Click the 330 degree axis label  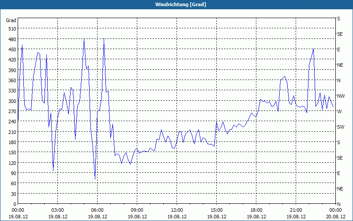[12, 91]
